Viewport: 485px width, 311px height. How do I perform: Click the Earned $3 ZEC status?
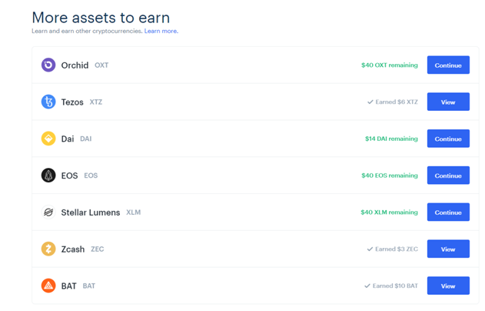(x=393, y=249)
